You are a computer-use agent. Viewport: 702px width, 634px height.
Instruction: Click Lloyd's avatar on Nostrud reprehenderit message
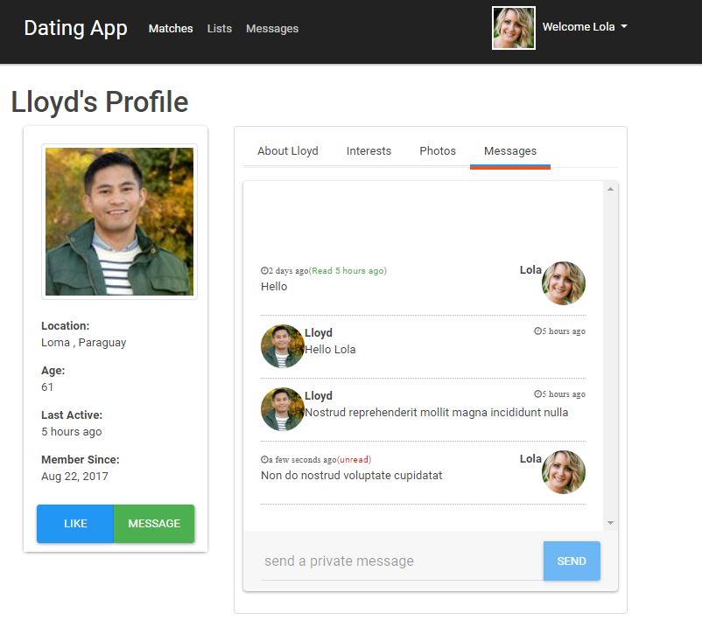pos(283,409)
